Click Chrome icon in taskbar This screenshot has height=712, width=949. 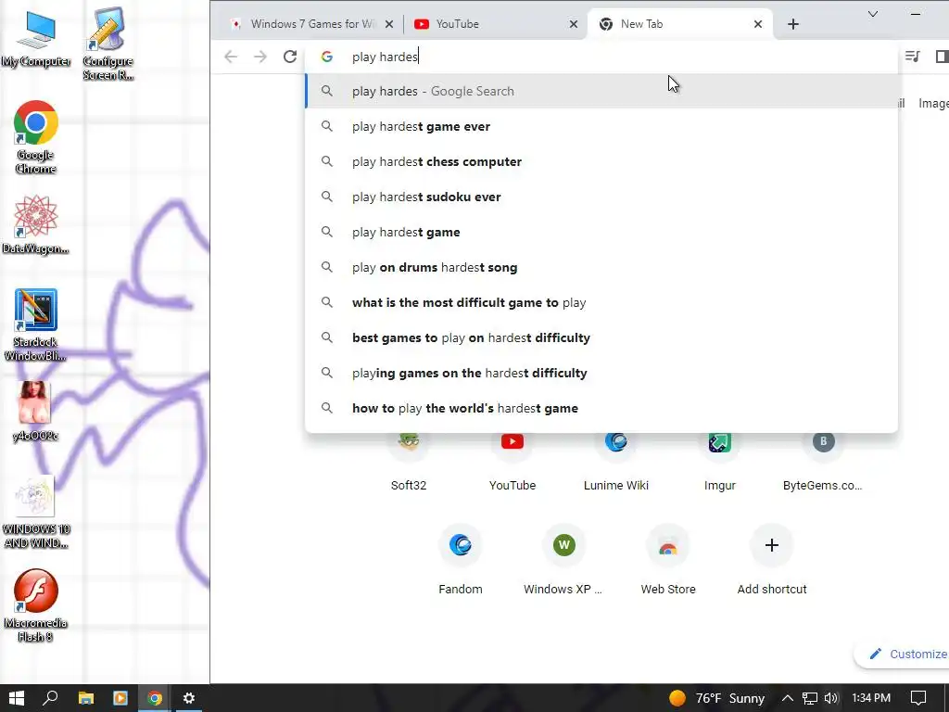point(155,698)
